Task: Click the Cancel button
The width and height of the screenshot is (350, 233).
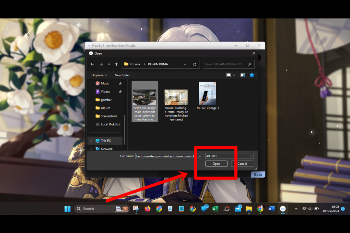Action: (x=242, y=164)
